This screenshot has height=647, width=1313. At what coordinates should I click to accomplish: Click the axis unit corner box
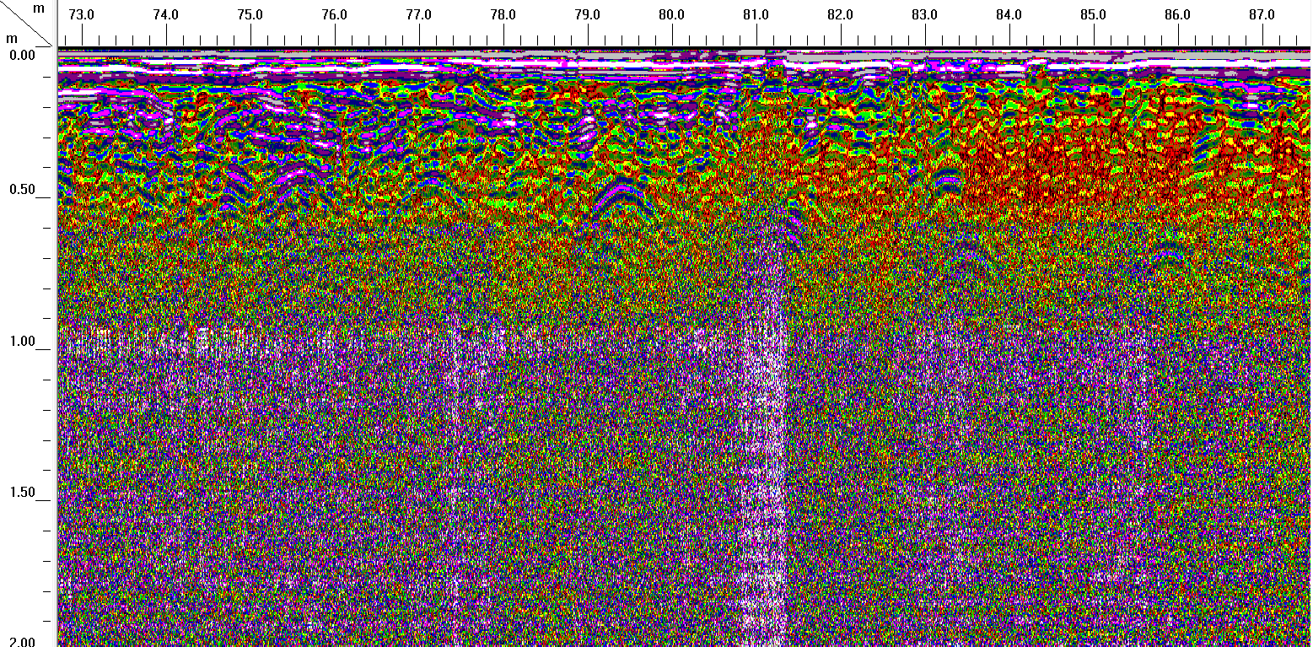tap(27, 23)
